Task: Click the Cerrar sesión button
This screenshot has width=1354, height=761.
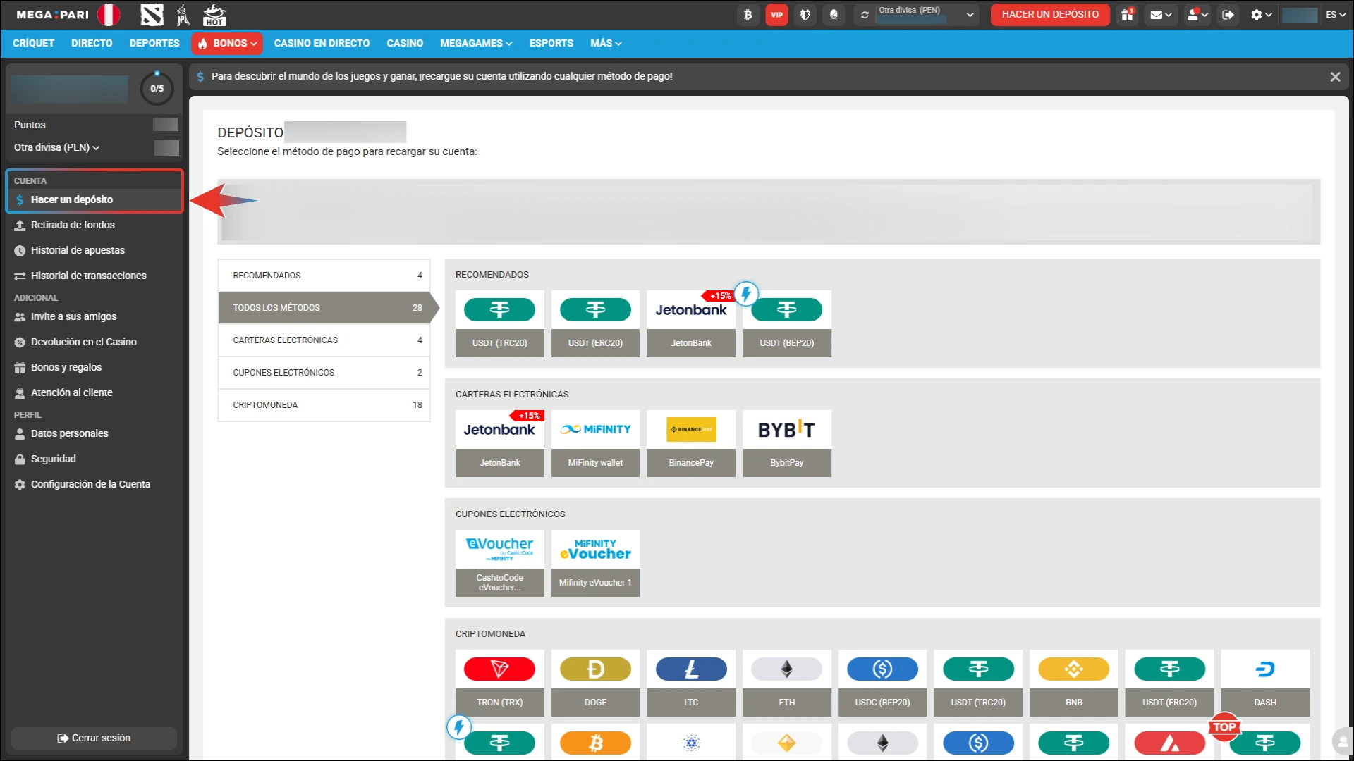Action: (94, 738)
